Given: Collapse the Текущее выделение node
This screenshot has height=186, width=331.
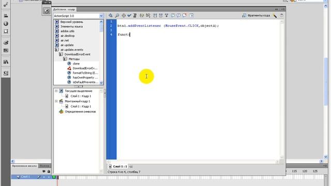Looking at the screenshot, I should click(56, 91).
